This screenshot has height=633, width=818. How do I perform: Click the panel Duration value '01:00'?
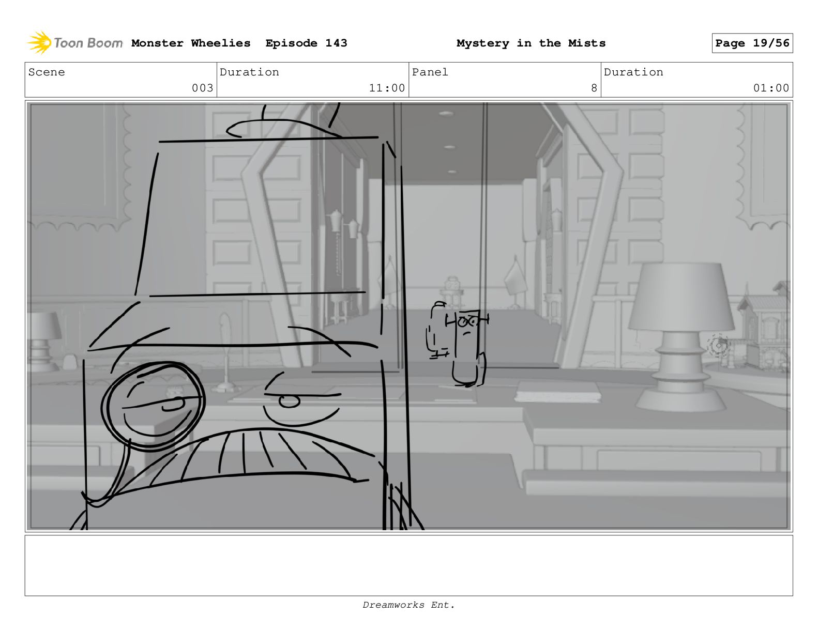771,88
